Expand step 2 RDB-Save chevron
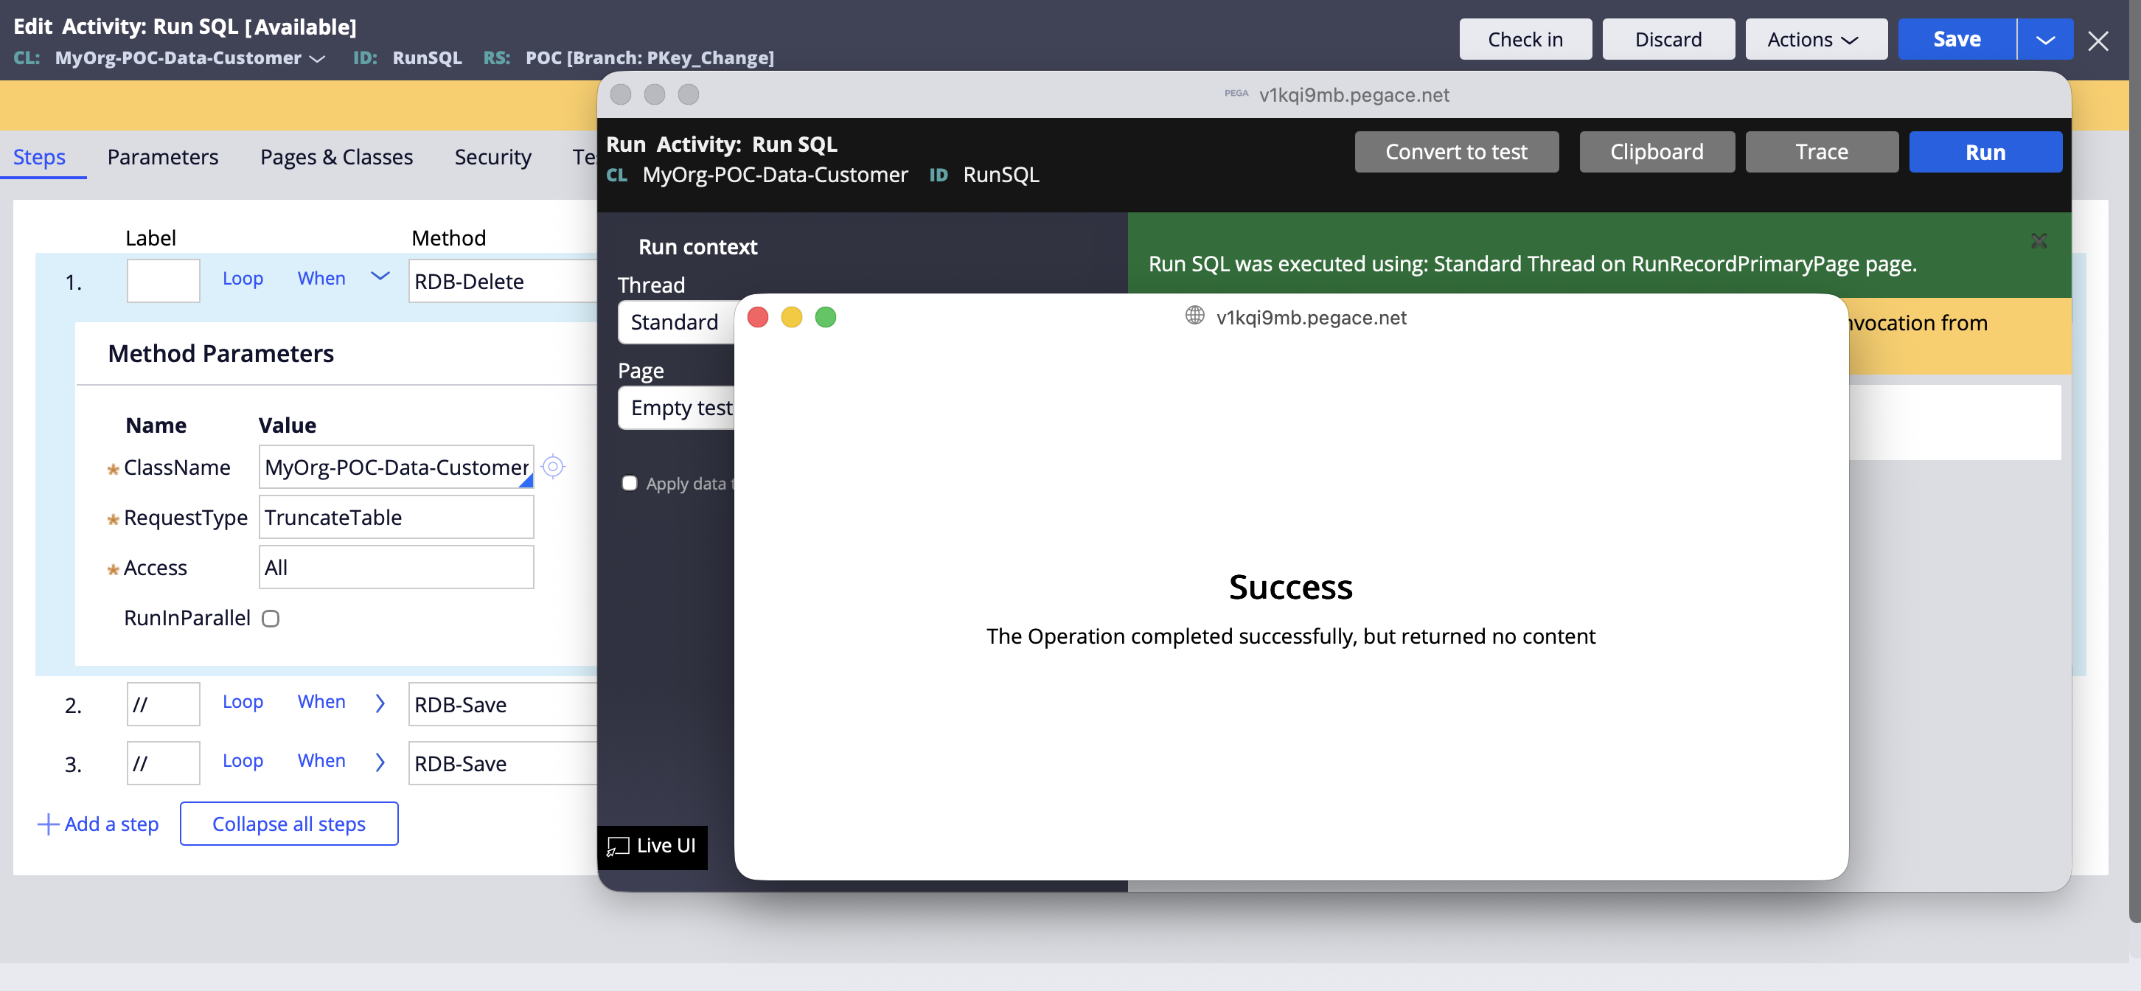Viewport: 2141px width, 991px height. 380,703
